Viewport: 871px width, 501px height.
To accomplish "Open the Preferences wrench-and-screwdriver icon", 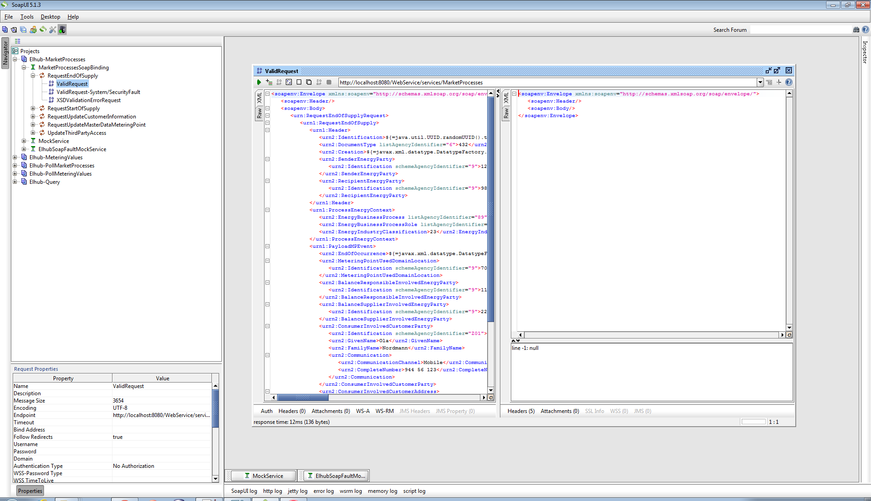I will click(x=53, y=29).
